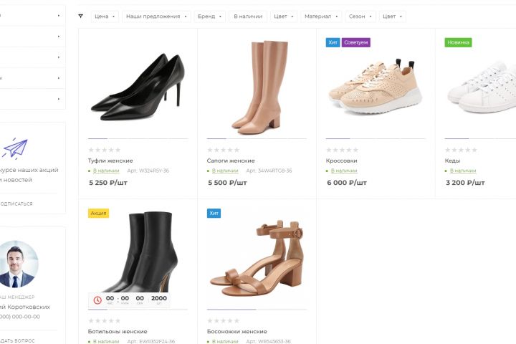Click the countdown clock icon on Ботильоны
516x344 pixels.
pos(96,300)
